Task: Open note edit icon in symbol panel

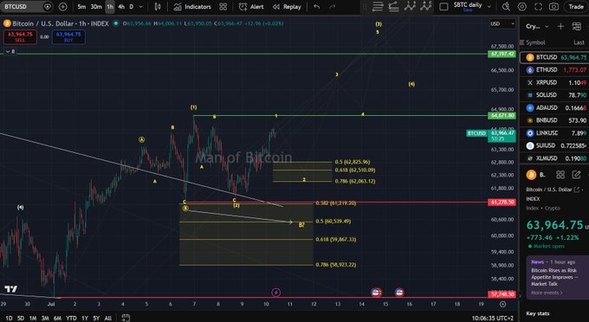Action: point(576,175)
